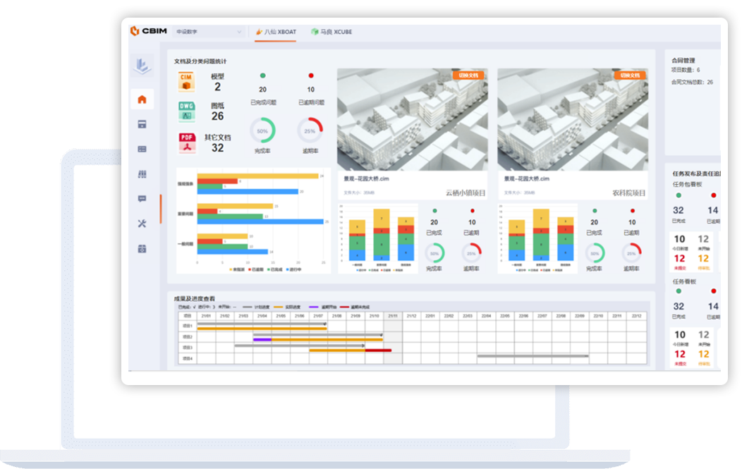Click the purple bar in the Gantt chart
Screen dimensions: 742x469
point(262,339)
